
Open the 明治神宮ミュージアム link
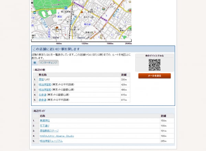(x=51, y=141)
